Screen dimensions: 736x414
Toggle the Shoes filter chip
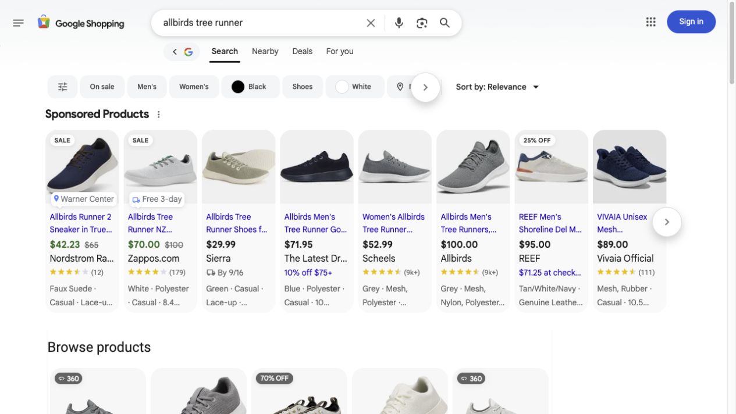pos(303,87)
